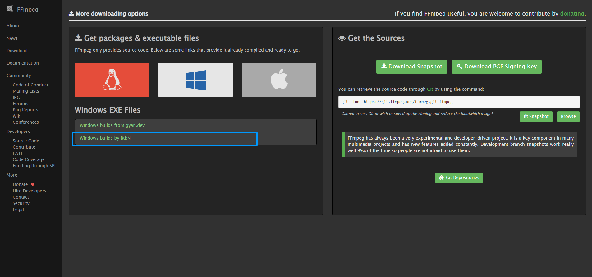The image size is (592, 277).
Task: Open FATE link
Action: click(18, 153)
